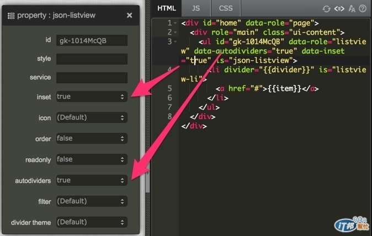Collapse code fold arrow on line 3

pos(176,42)
